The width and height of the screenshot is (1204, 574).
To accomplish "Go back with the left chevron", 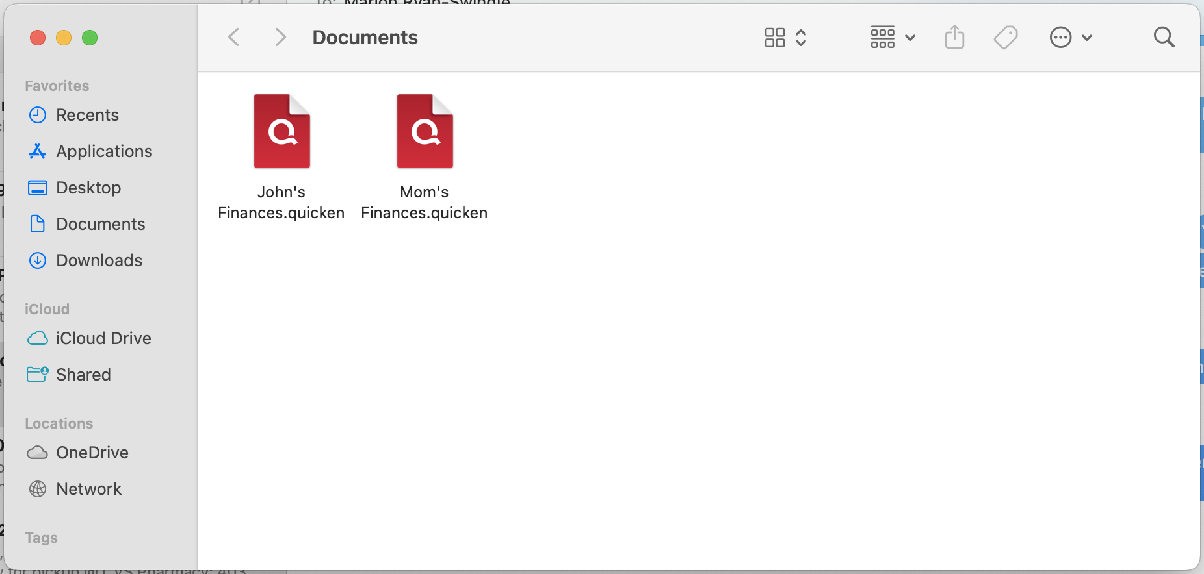I will tap(234, 37).
